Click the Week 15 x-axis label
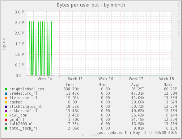182x139 pixels. [x=75, y=79]
